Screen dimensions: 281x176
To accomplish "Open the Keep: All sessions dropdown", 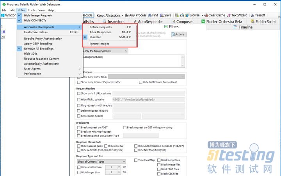I will coord(110,15).
